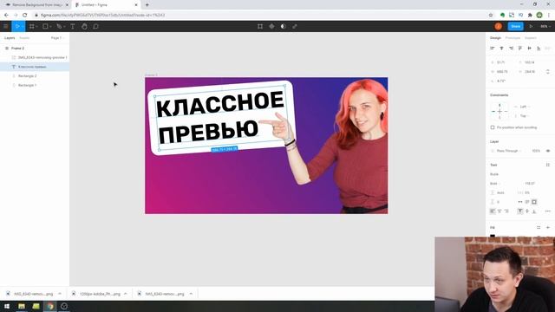
Task: Switch to the Inspect tab
Action: [x=530, y=38]
